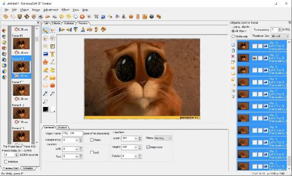
Task: Switch to the Animator tab
Action: (28, 168)
